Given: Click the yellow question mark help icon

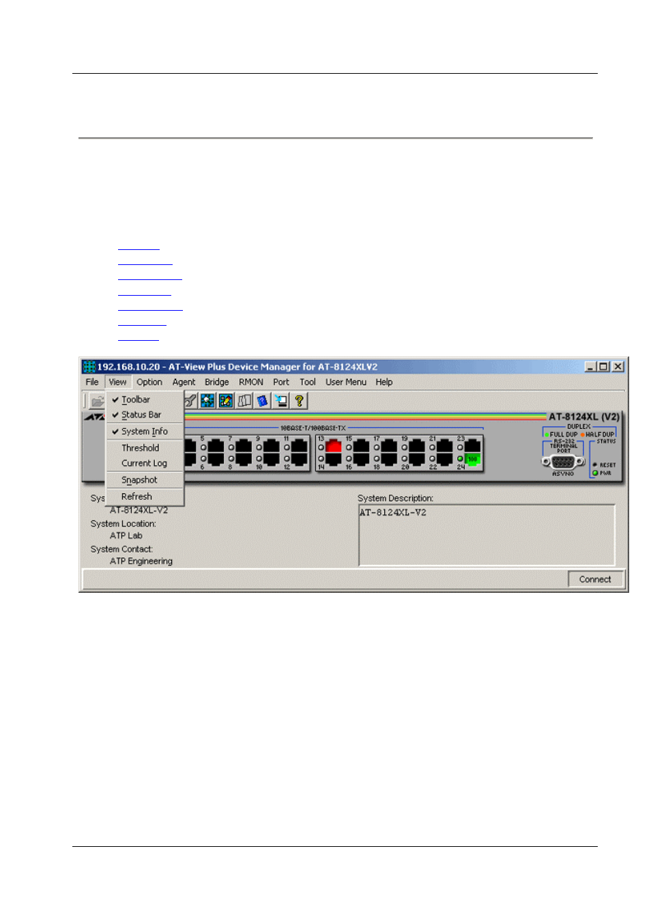Looking at the screenshot, I should [x=299, y=401].
